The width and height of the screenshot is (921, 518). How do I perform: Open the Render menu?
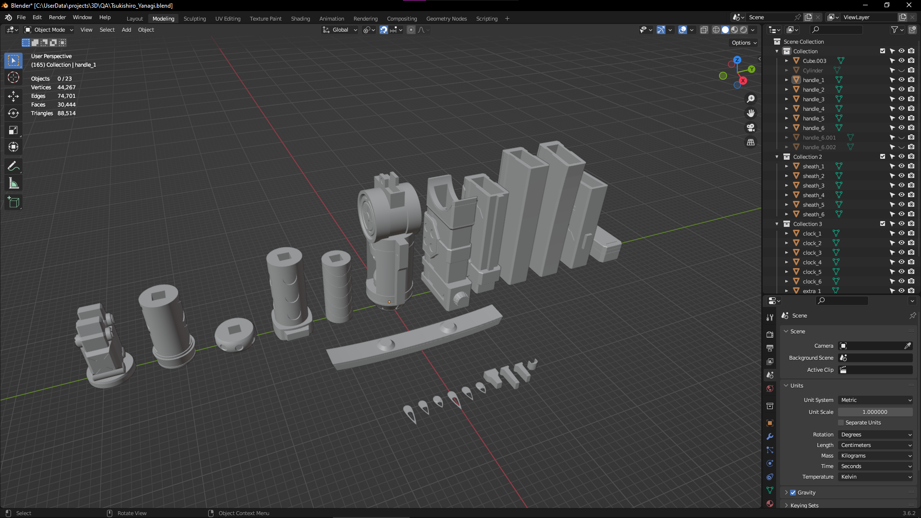pos(57,17)
